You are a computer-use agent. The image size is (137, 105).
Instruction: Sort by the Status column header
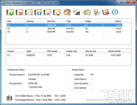pos(113,21)
